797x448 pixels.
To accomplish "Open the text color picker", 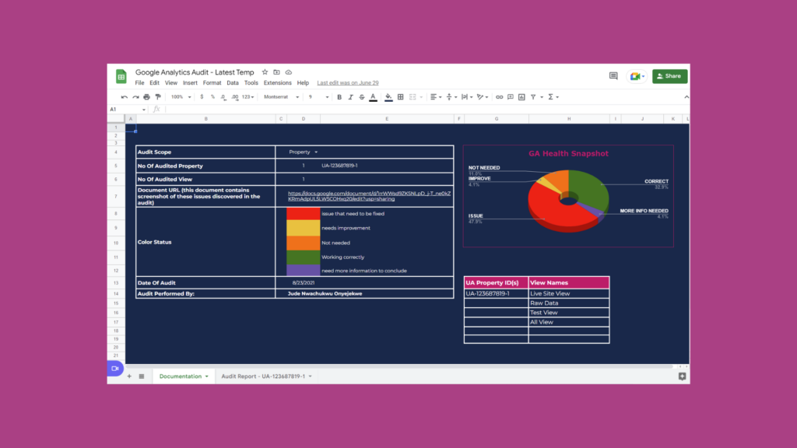I will click(x=372, y=96).
